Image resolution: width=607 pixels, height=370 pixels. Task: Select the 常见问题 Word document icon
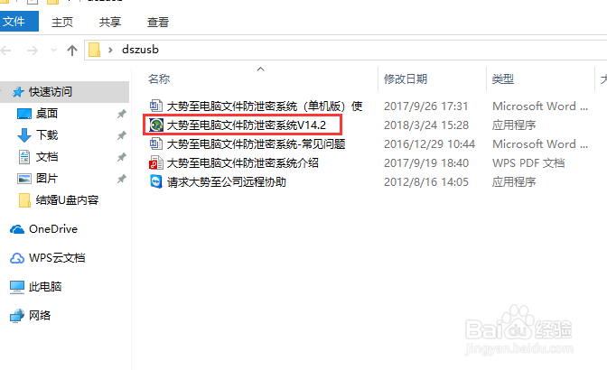156,143
